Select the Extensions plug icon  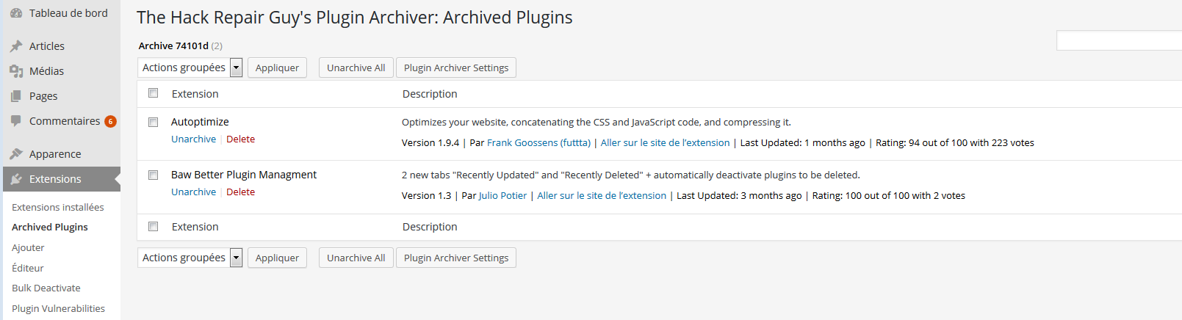(x=16, y=179)
